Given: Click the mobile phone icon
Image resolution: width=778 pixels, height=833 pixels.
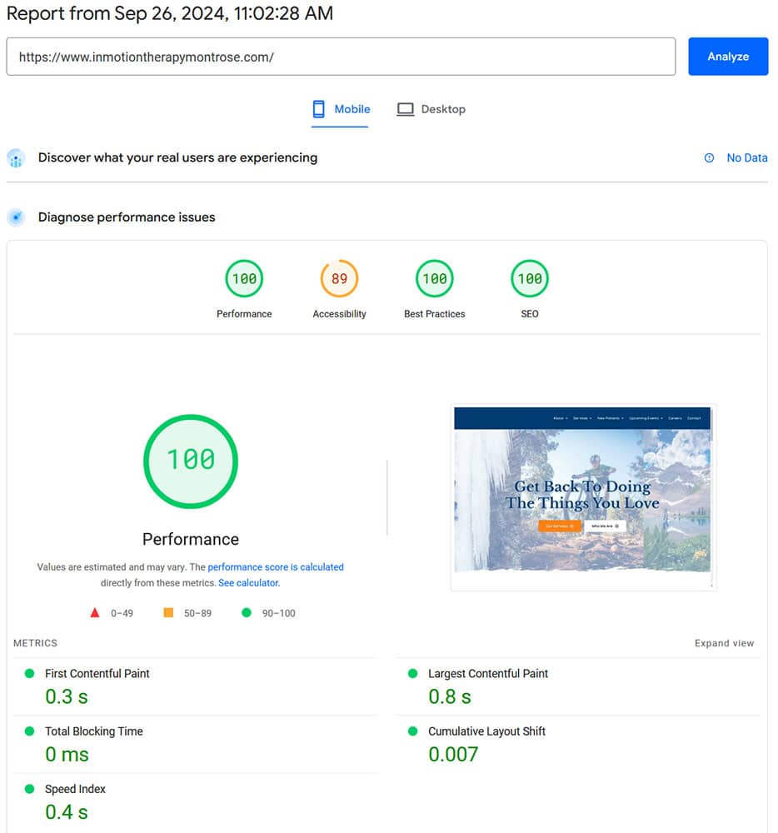Looking at the screenshot, I should [319, 109].
